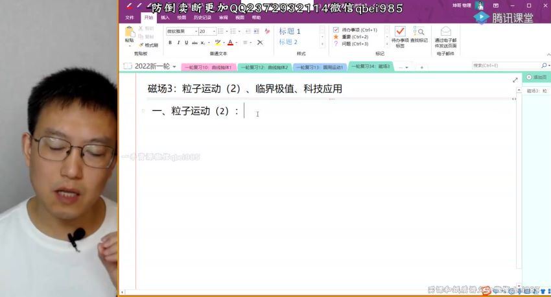Image resolution: width=551 pixels, height=297 pixels.
Task: Toggle bold formatting
Action: tap(170, 43)
